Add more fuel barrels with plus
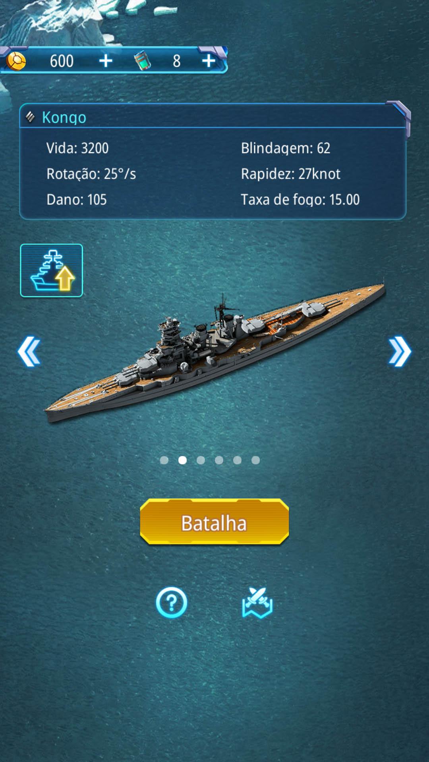Viewport: 429px width, 762px height. (209, 61)
